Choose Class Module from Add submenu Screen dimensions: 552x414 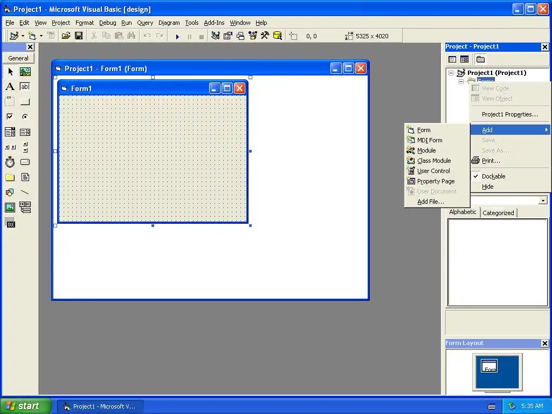437,161
